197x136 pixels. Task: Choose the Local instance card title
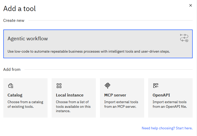pos(69,95)
